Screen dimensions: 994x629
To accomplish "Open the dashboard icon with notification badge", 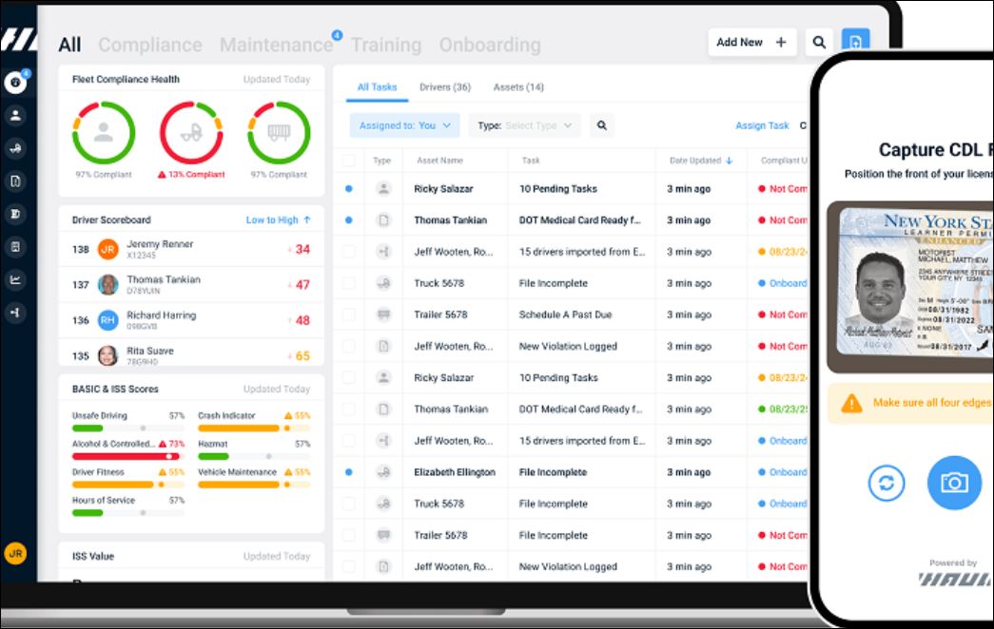I will (15, 83).
